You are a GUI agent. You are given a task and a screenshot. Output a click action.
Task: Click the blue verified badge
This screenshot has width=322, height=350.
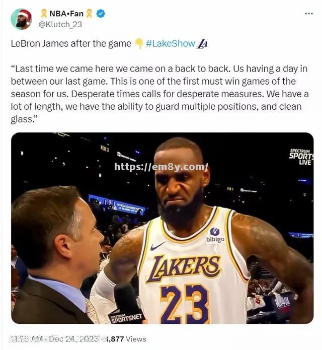click(101, 14)
